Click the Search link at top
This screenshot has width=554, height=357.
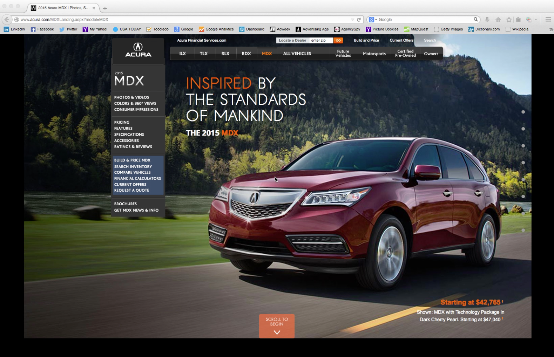[430, 40]
